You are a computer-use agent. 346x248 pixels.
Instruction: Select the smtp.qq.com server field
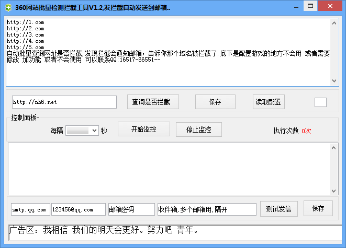click(30, 209)
